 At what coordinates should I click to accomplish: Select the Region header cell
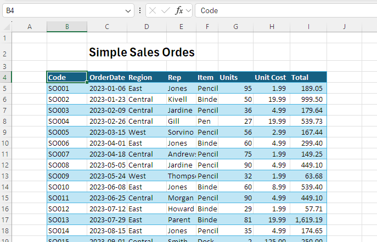pos(147,77)
